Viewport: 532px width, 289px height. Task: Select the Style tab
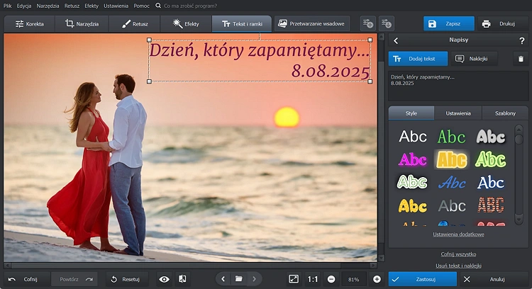point(411,113)
